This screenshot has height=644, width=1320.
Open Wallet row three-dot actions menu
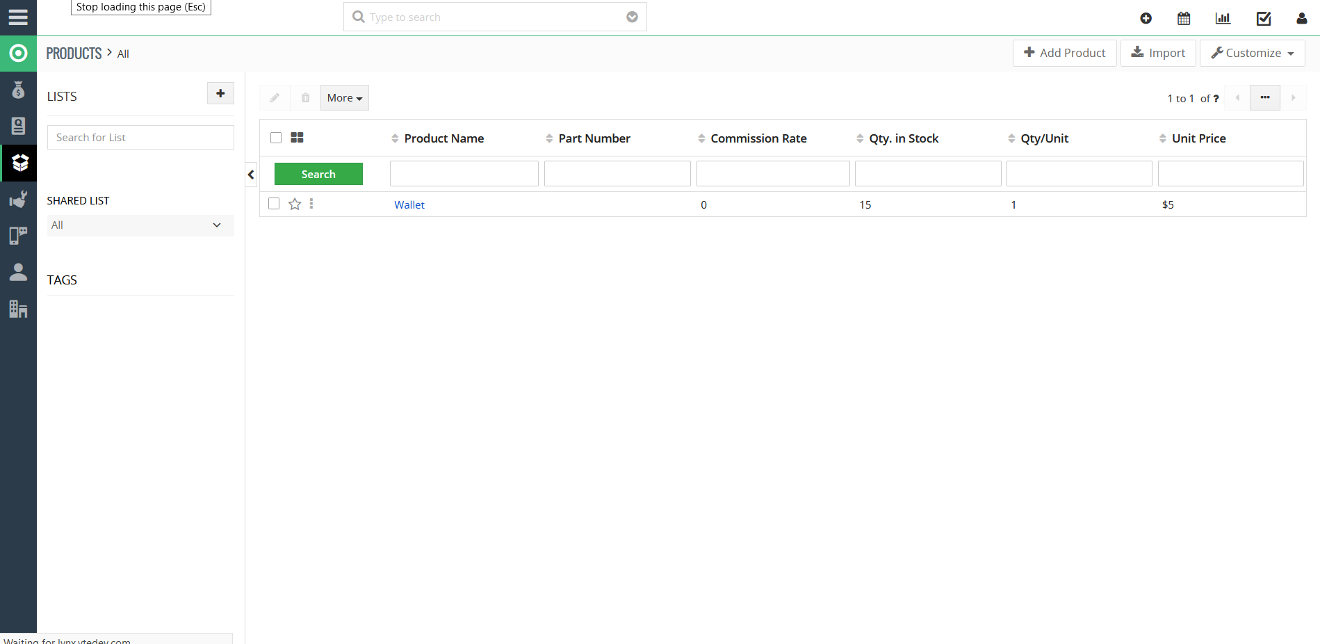click(x=311, y=204)
